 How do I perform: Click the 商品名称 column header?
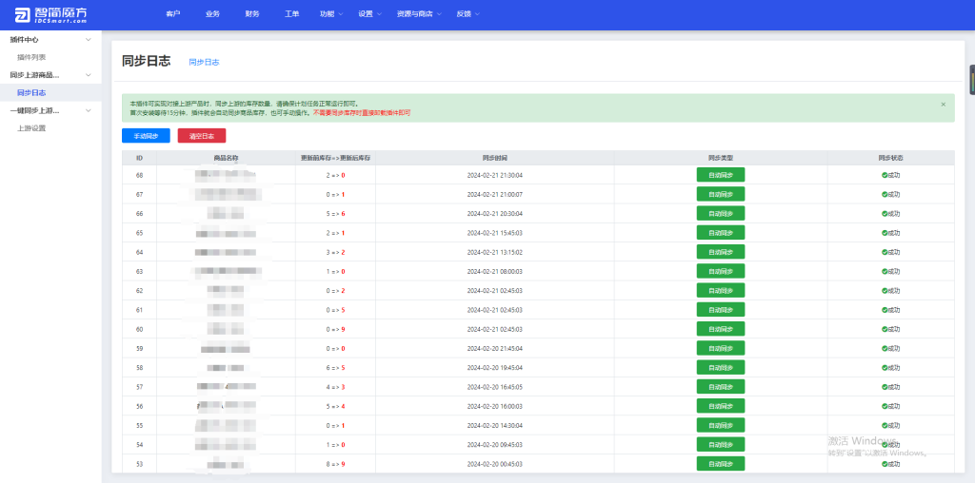pos(226,159)
